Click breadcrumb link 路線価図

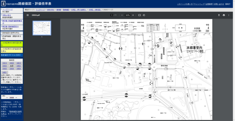click(66, 10)
